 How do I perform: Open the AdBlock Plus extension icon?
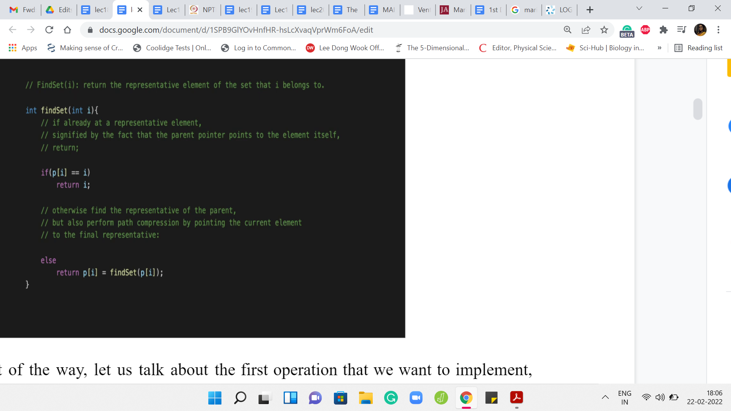(645, 30)
